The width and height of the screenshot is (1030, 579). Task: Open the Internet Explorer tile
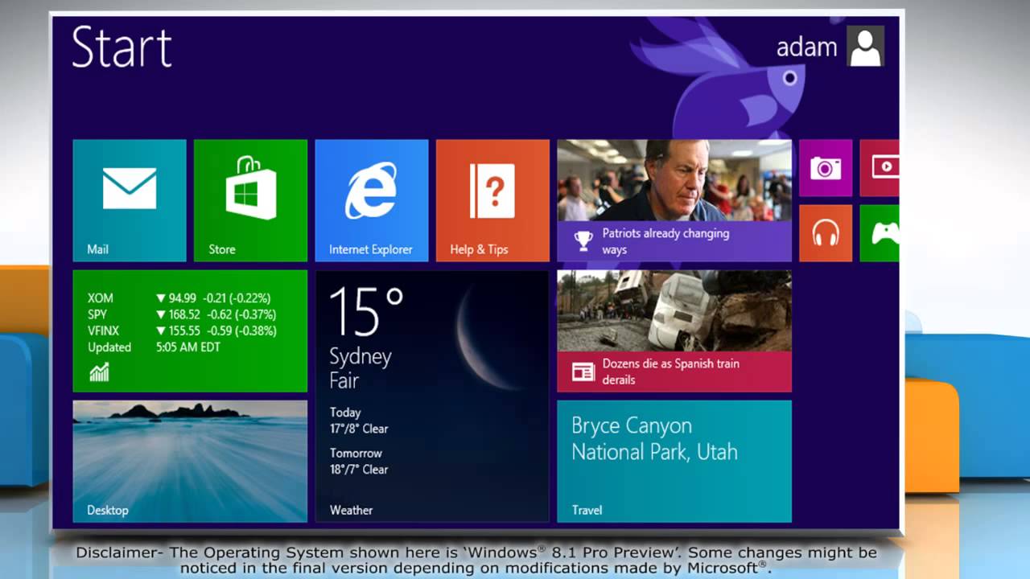point(372,200)
